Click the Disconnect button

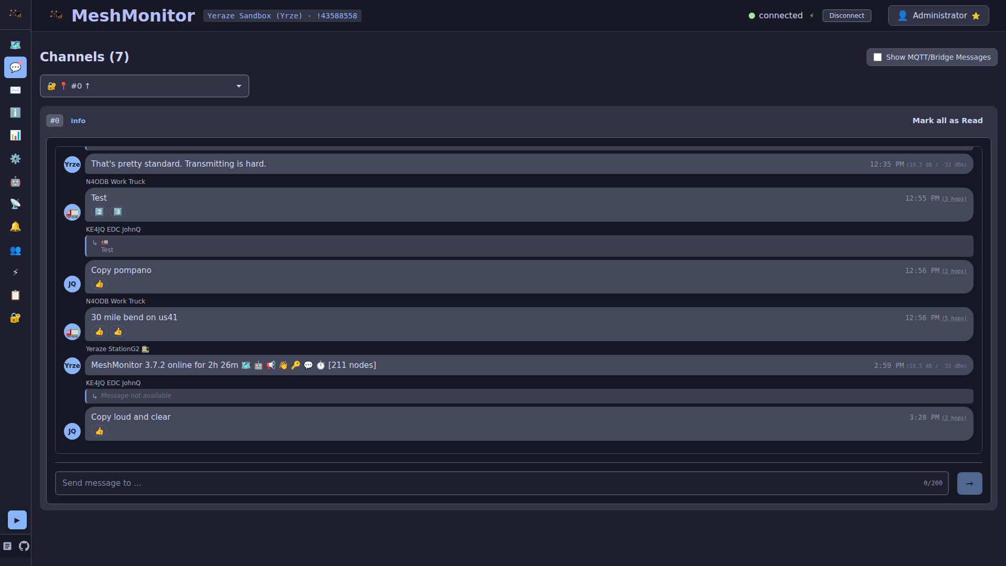click(x=846, y=15)
